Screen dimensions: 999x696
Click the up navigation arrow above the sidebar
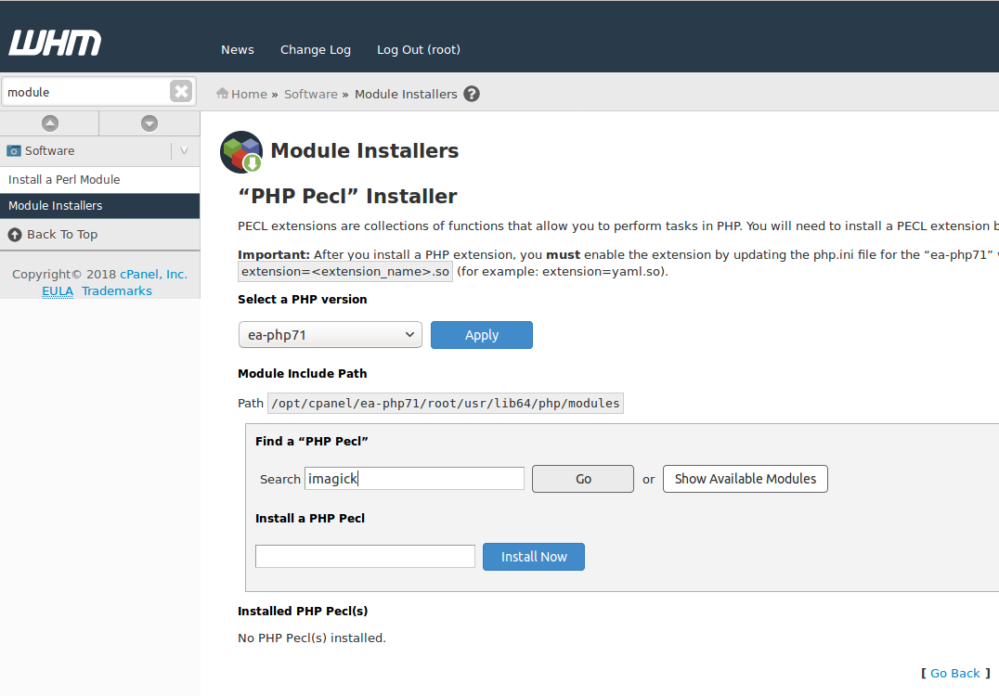48,122
